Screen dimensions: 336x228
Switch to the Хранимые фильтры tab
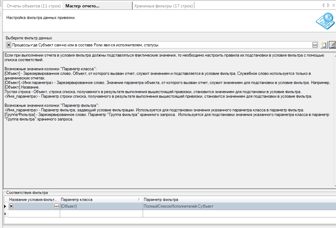tap(163, 6)
